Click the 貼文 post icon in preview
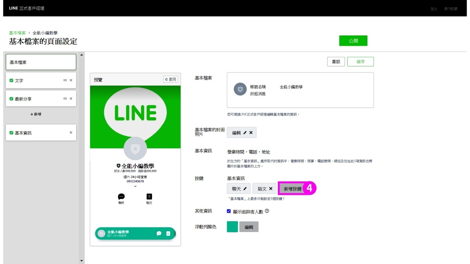 tap(149, 197)
